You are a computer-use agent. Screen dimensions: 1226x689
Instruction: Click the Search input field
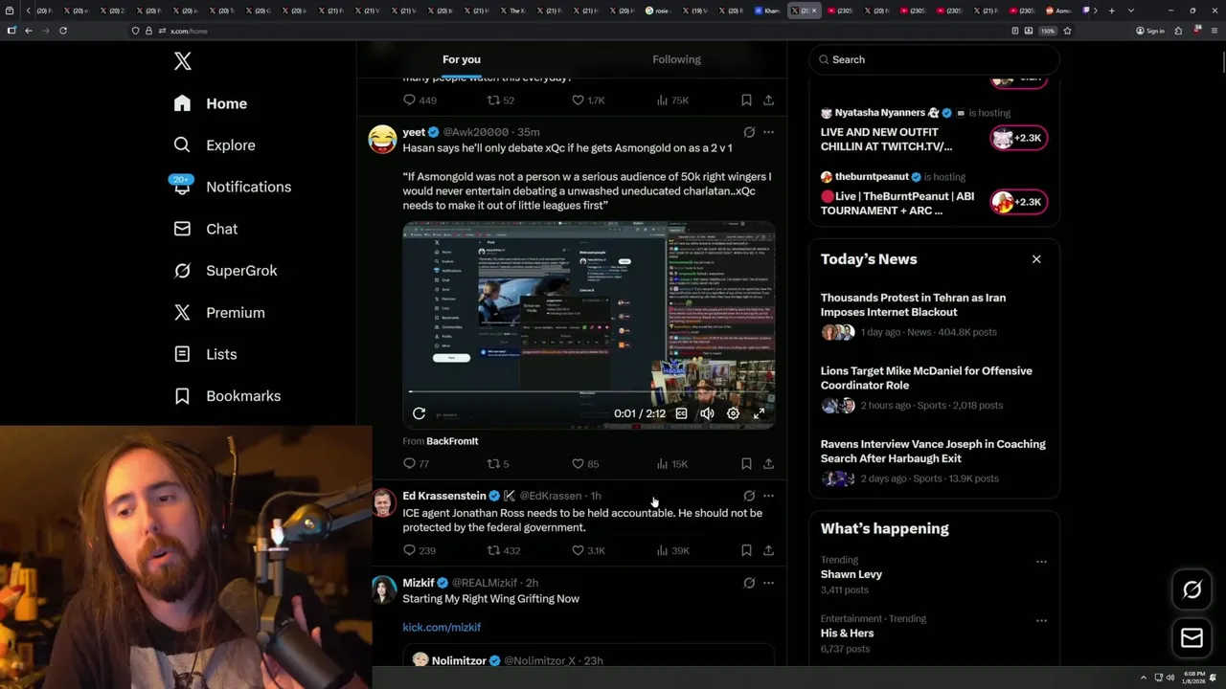[x=934, y=59]
